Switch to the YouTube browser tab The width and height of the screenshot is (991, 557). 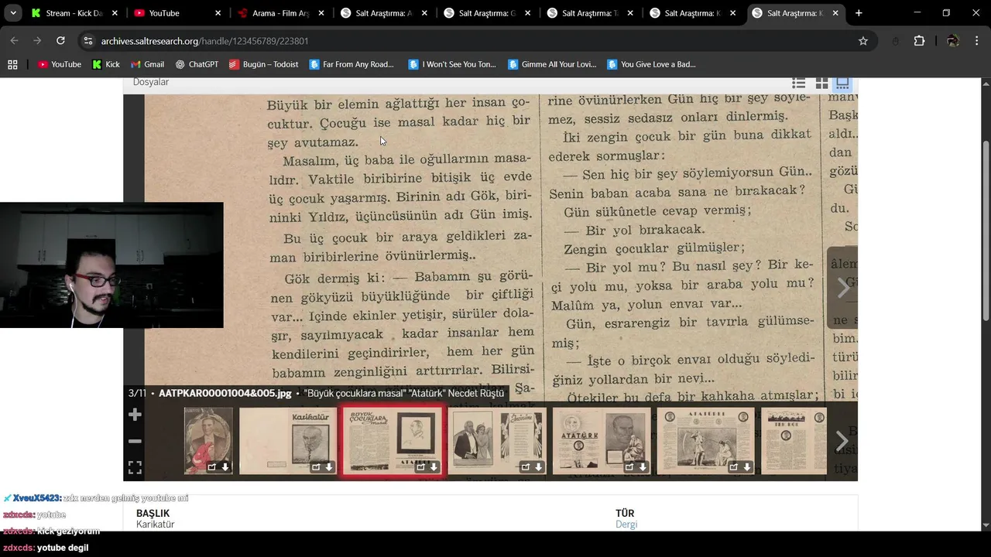click(x=177, y=13)
